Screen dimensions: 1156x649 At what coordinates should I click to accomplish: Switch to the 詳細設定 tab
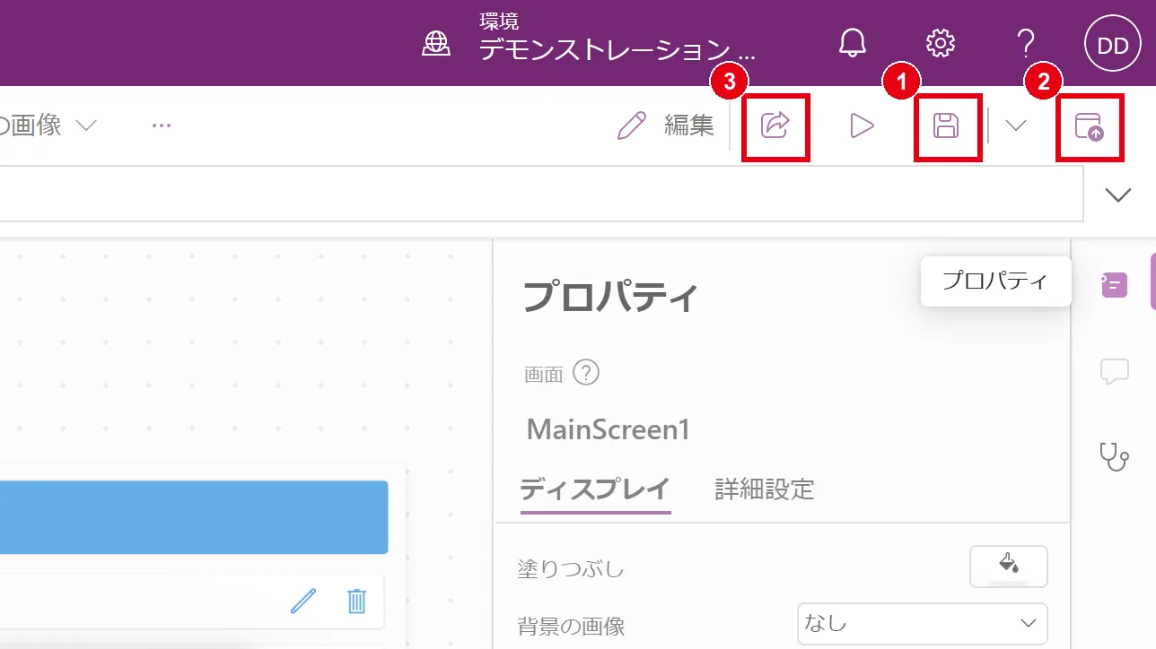coord(765,489)
